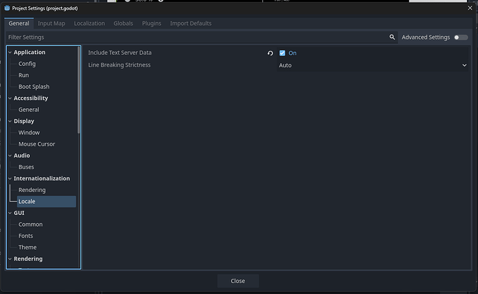Image resolution: width=478 pixels, height=294 pixels.
Task: Select the Mouse Cursor settings item
Action: (37, 144)
